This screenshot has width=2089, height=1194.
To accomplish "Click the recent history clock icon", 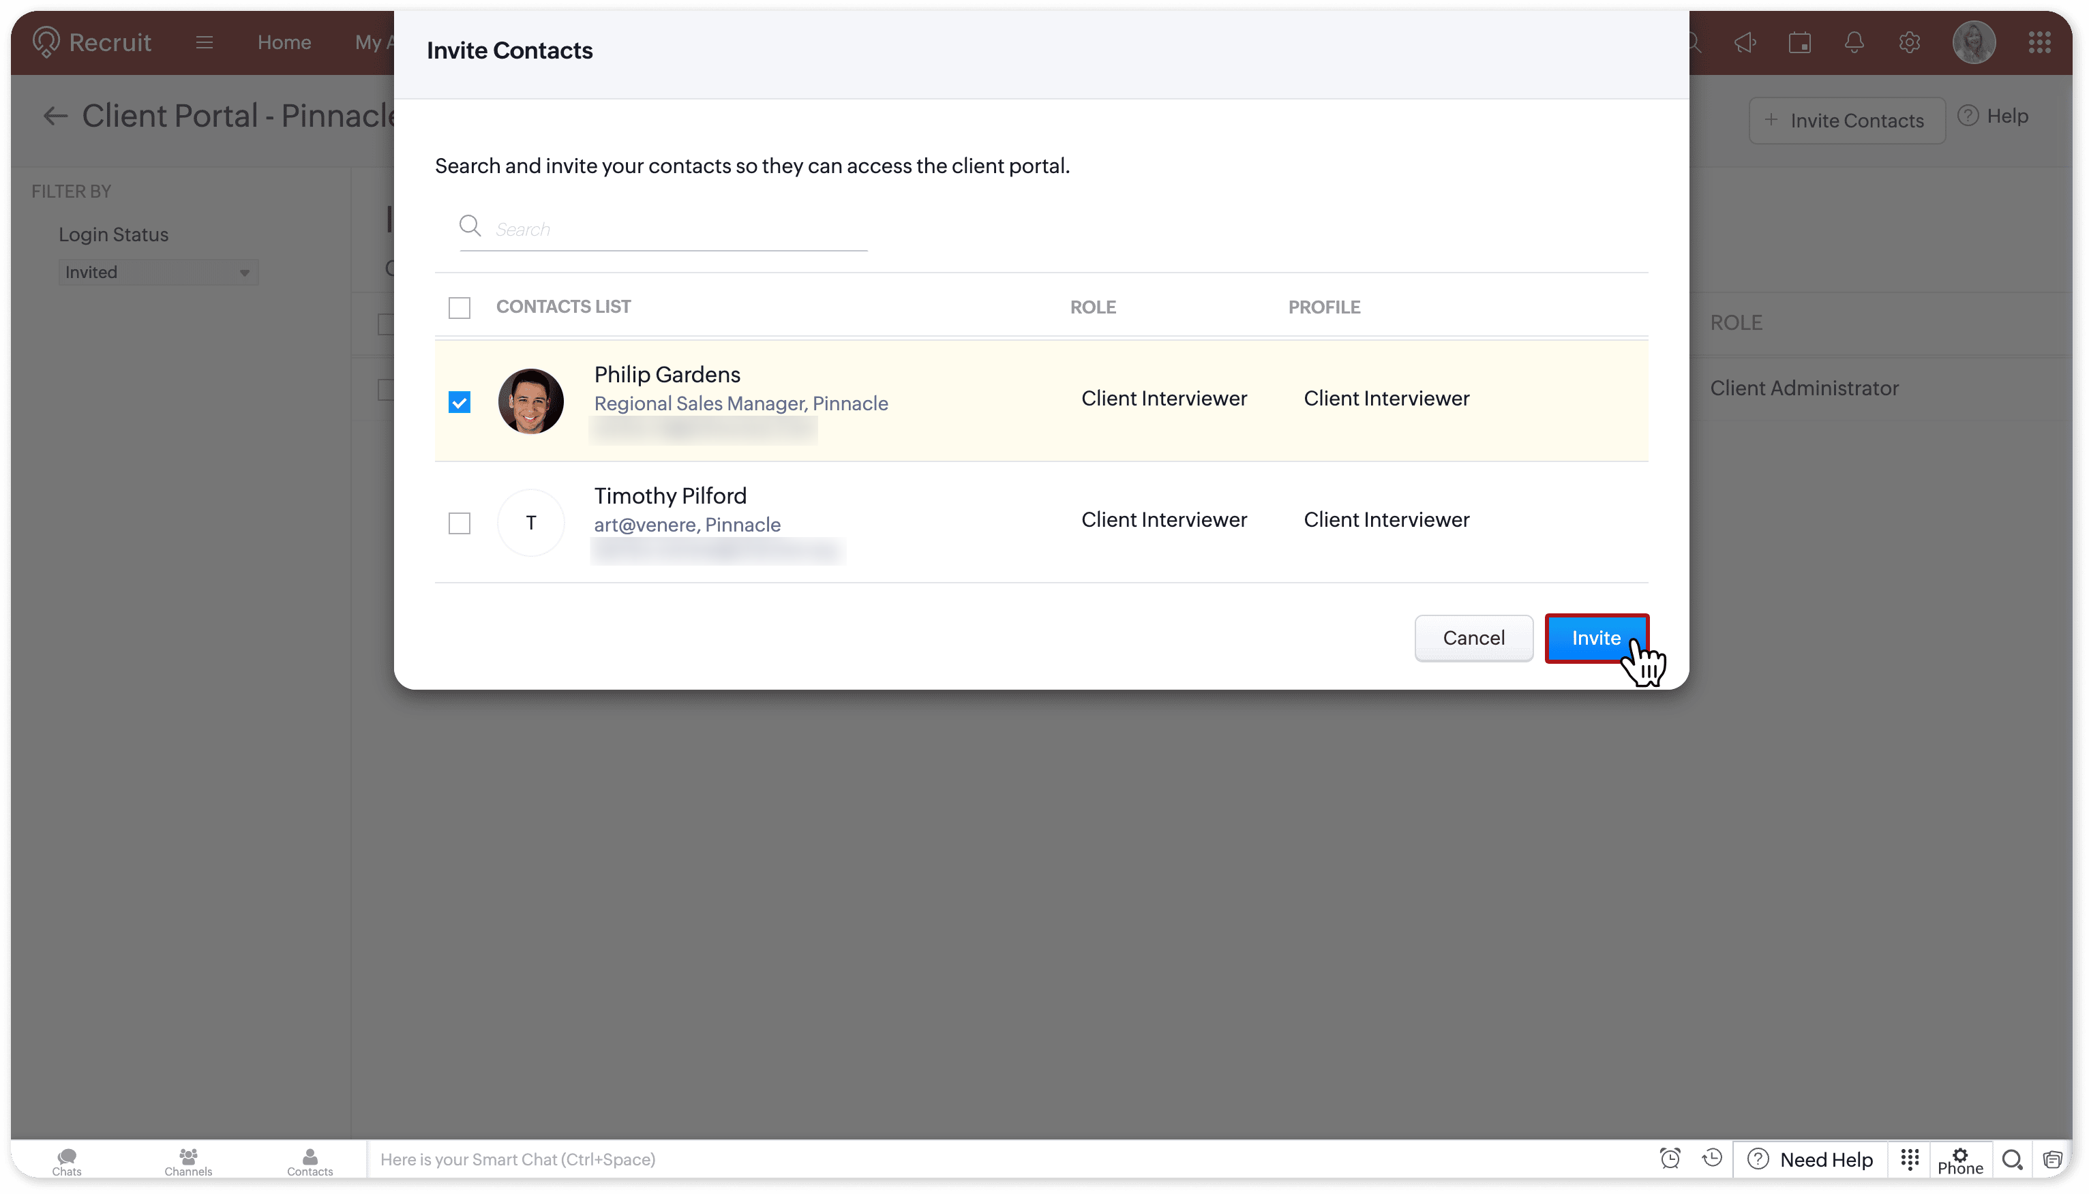I will (x=1712, y=1158).
